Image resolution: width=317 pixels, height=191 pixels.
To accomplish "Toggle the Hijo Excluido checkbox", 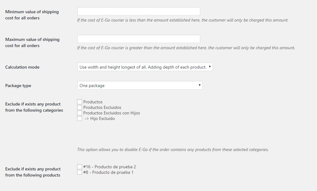I will (80, 118).
